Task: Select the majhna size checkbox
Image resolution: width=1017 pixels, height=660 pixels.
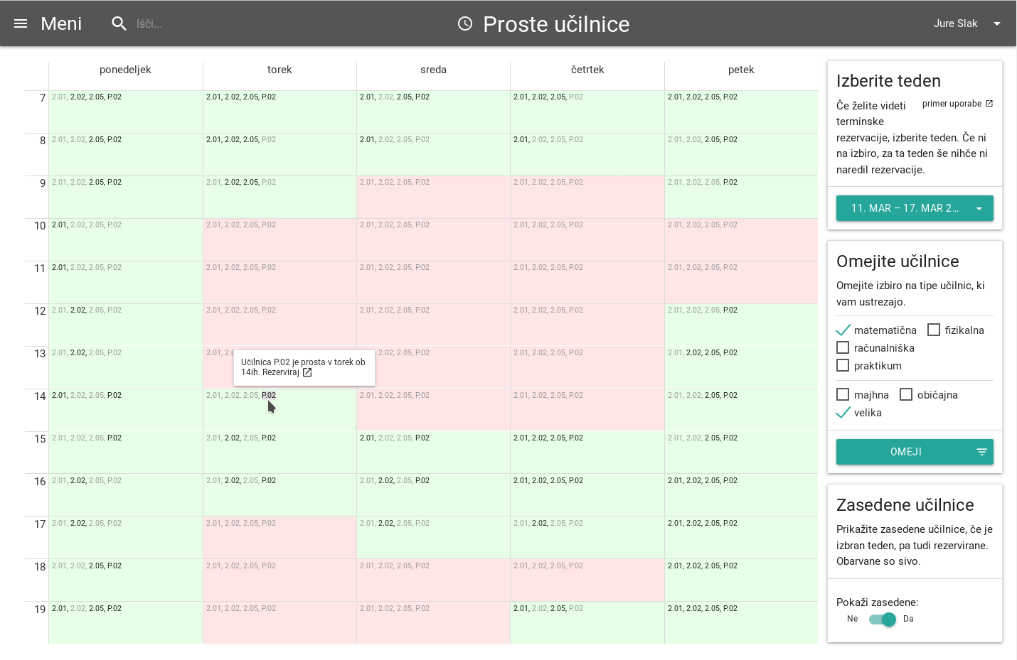Action: point(843,395)
